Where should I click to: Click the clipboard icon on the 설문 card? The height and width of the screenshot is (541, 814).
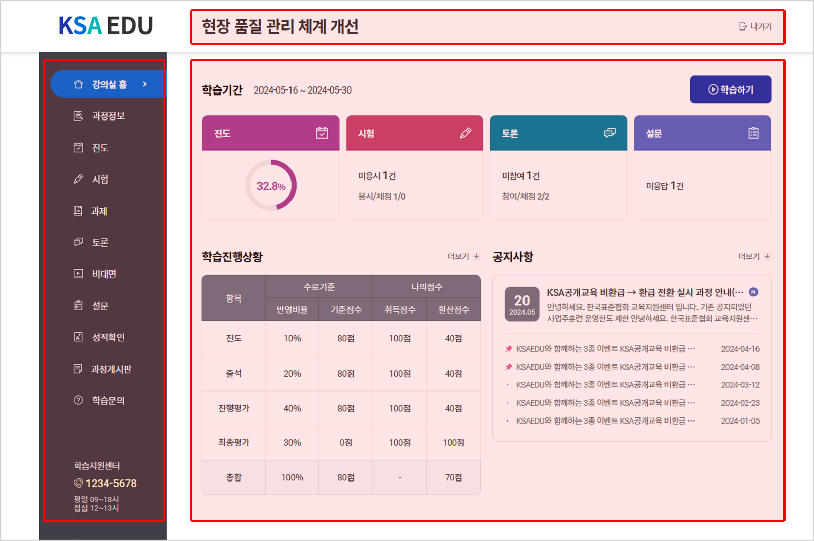pos(753,133)
